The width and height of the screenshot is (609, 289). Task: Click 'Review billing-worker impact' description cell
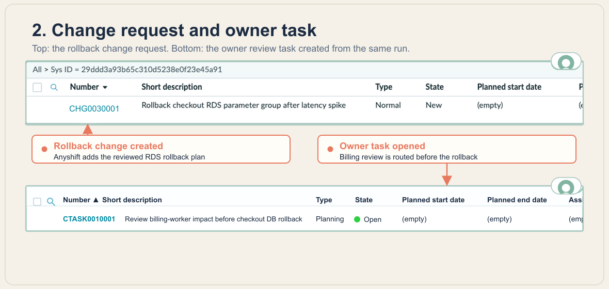pyautogui.click(x=213, y=219)
